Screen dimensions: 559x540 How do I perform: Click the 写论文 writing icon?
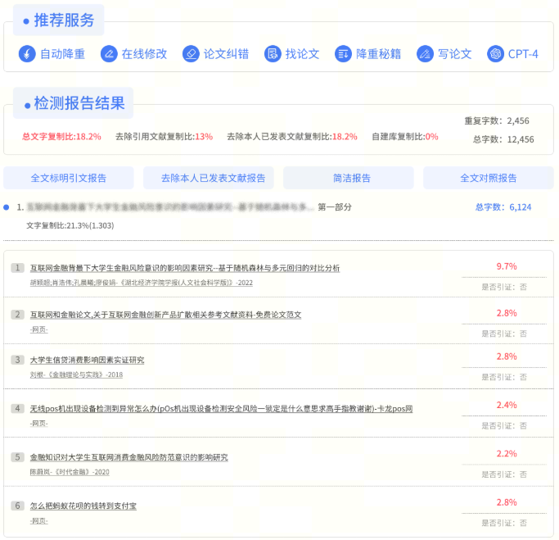(x=424, y=54)
